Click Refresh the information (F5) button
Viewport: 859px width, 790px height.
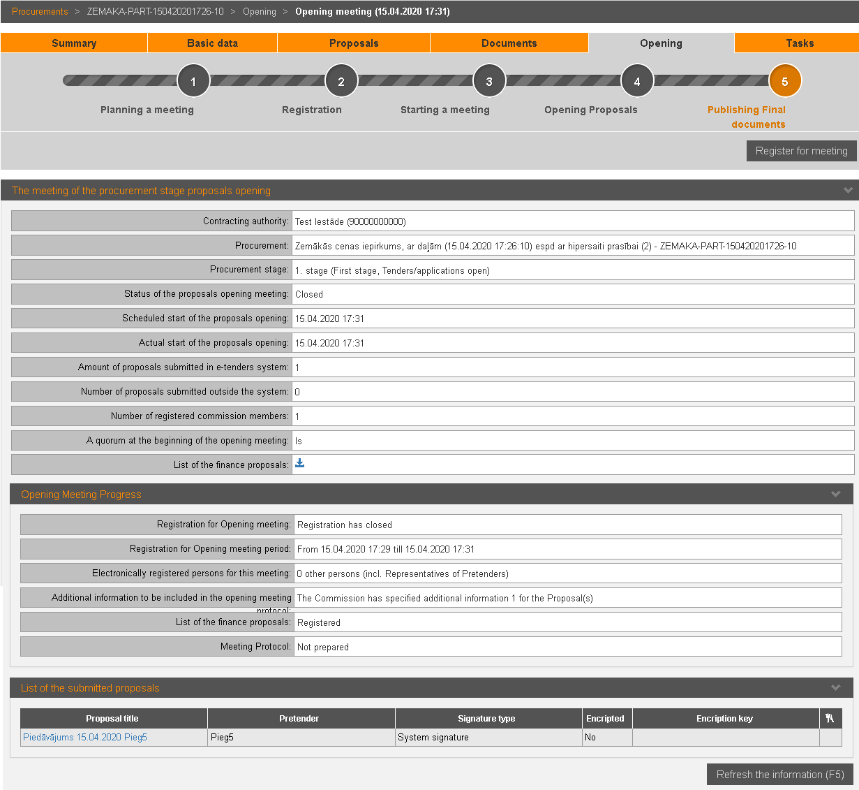(779, 774)
